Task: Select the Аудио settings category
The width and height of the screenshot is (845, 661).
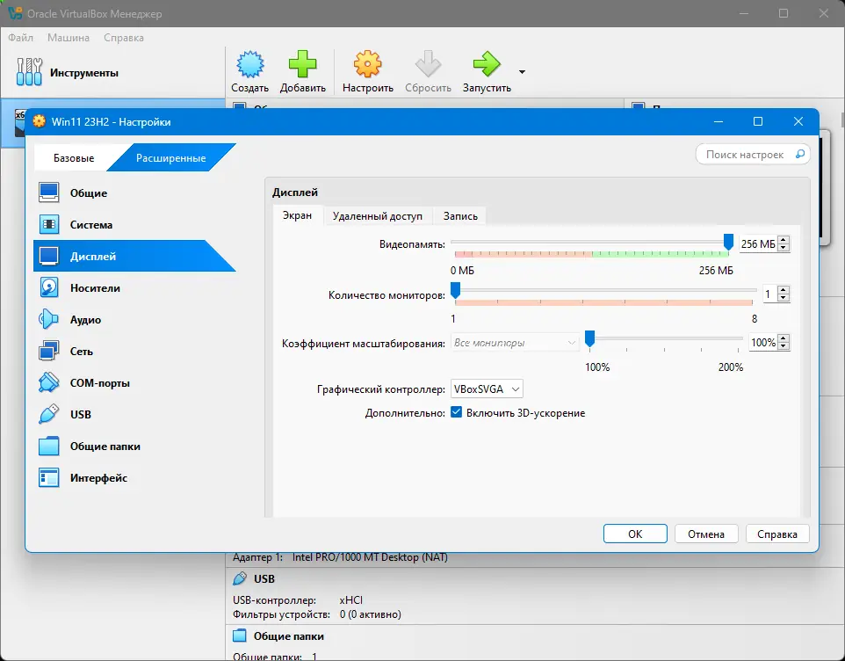Action: click(134, 320)
